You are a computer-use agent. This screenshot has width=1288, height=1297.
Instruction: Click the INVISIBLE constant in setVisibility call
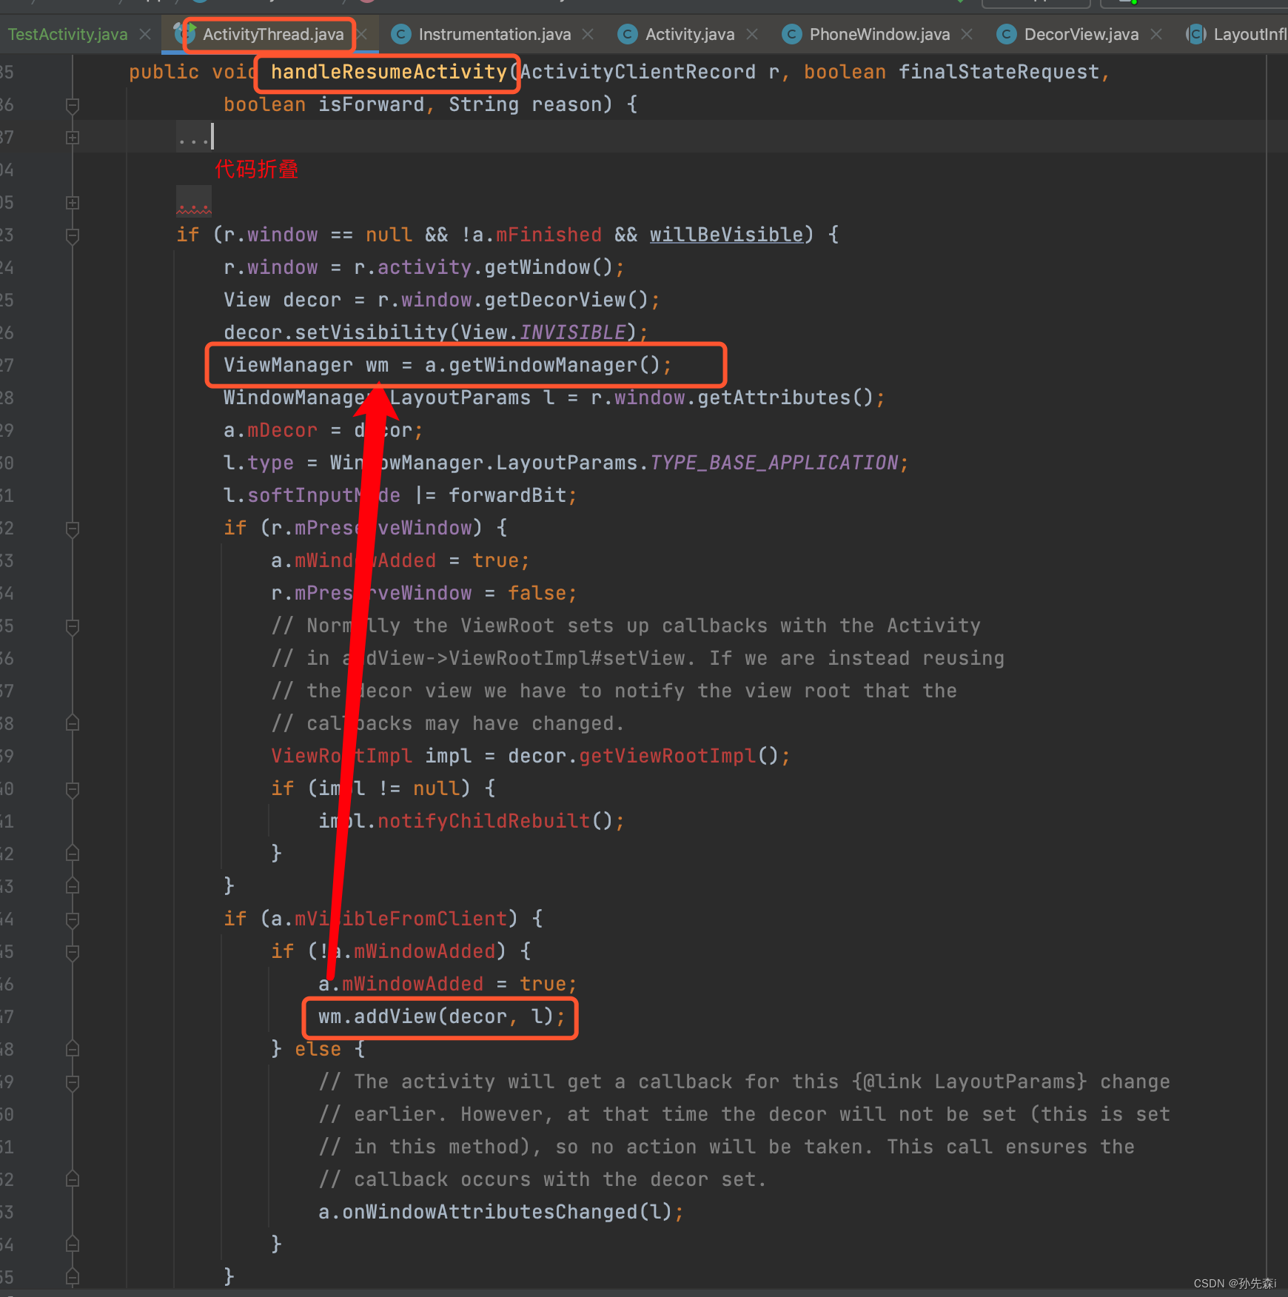(x=572, y=333)
